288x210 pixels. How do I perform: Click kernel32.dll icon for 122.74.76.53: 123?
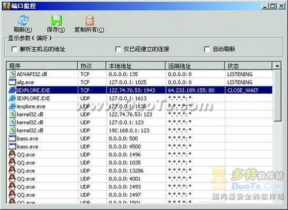[x=13, y=114]
